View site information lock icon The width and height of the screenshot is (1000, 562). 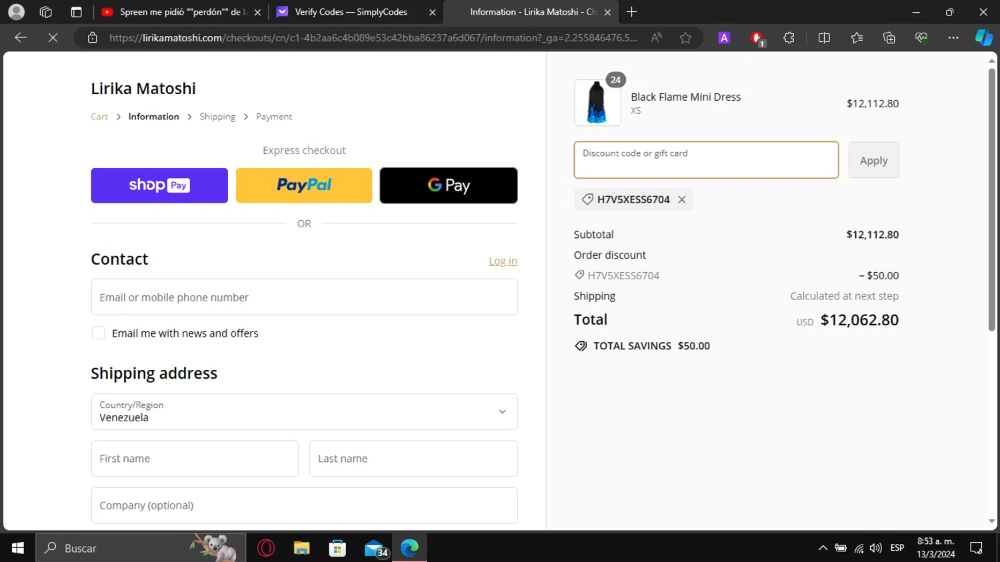[93, 38]
